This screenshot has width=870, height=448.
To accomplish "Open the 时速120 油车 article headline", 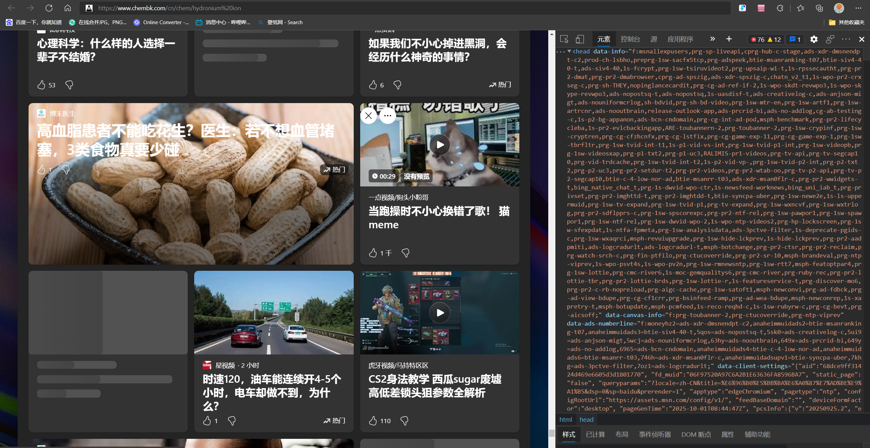I will (272, 393).
